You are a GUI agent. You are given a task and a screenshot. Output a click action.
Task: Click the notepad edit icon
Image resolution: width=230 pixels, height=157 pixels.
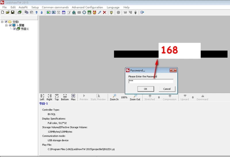point(69,12)
